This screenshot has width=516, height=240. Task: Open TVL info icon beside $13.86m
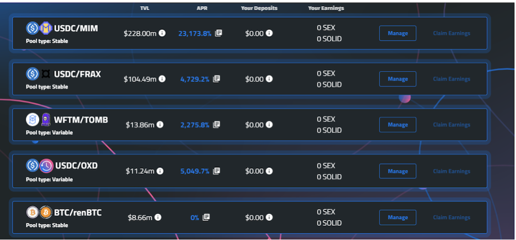pos(159,125)
